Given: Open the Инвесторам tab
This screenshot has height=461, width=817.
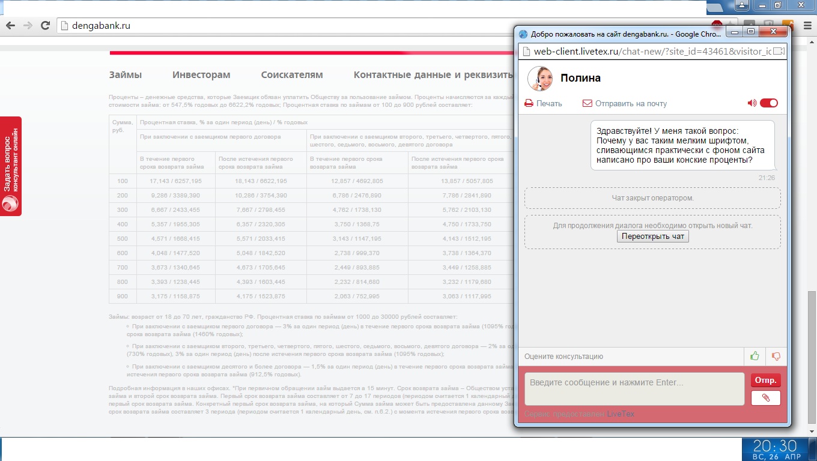Looking at the screenshot, I should tap(201, 75).
